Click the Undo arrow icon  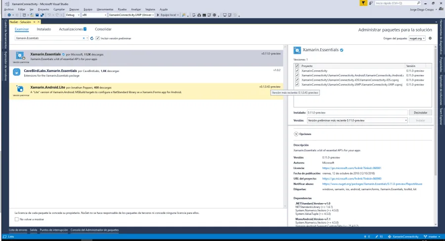(x=49, y=15)
